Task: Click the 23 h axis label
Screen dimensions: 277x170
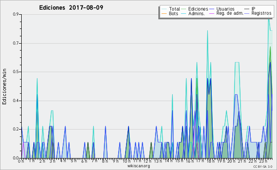Action: point(263,161)
